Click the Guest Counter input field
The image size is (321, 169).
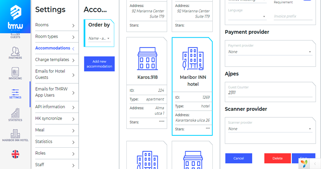(270, 93)
